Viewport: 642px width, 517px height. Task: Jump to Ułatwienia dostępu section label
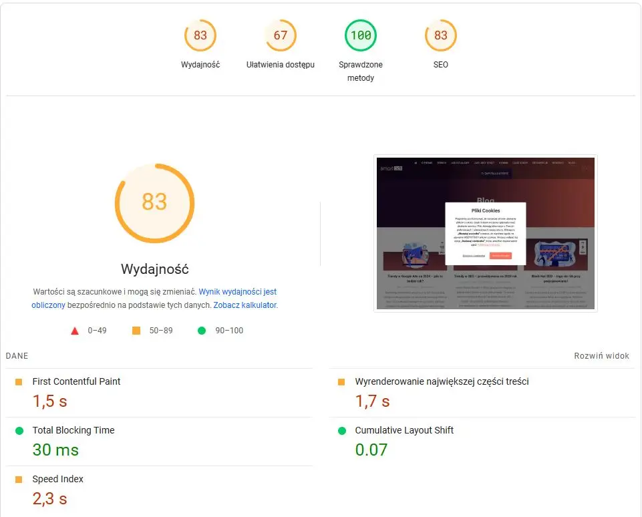tap(281, 65)
